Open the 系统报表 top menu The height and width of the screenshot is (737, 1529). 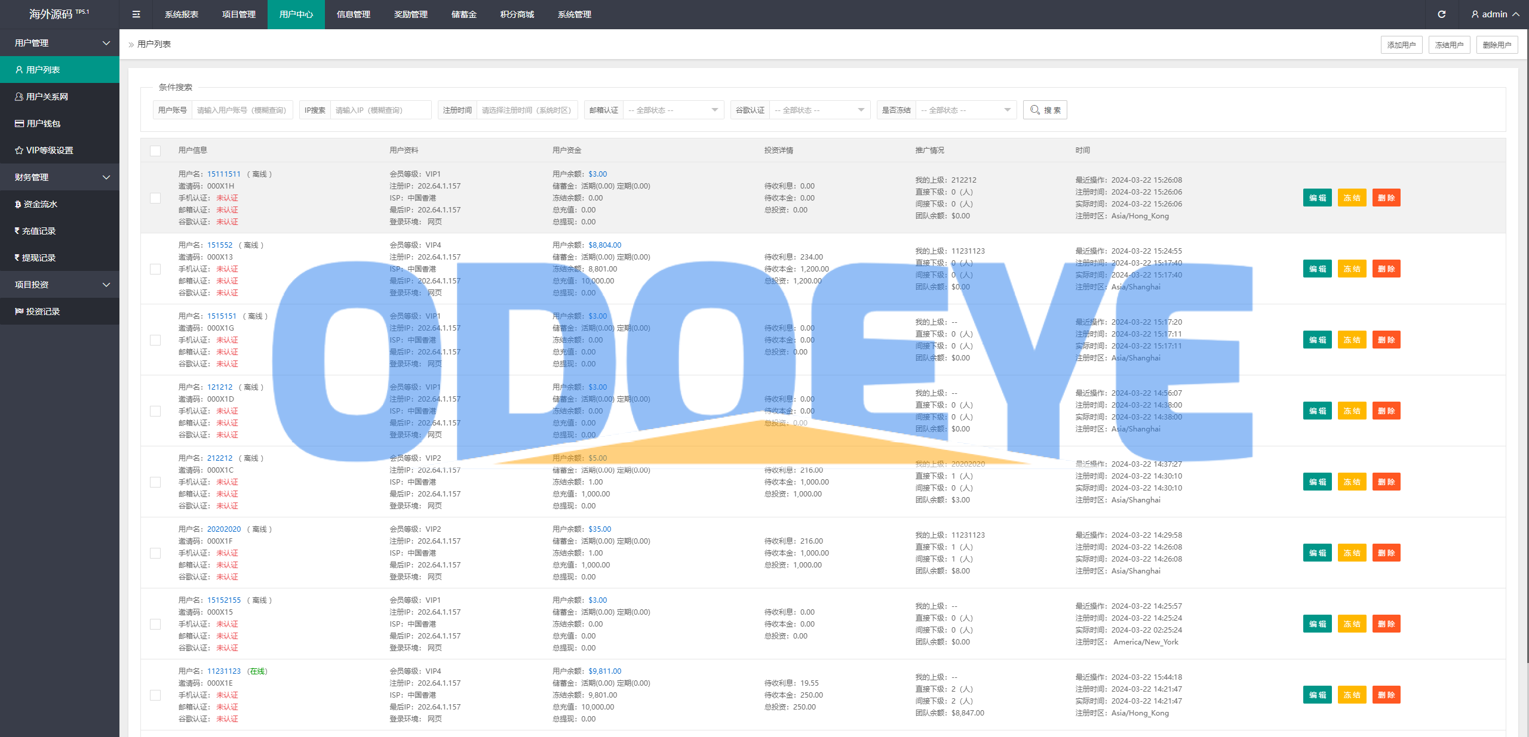click(182, 14)
